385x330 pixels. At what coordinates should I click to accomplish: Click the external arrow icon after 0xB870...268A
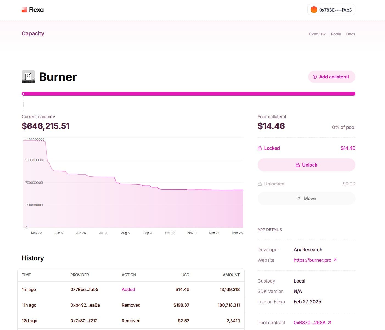pyautogui.click(x=330, y=323)
